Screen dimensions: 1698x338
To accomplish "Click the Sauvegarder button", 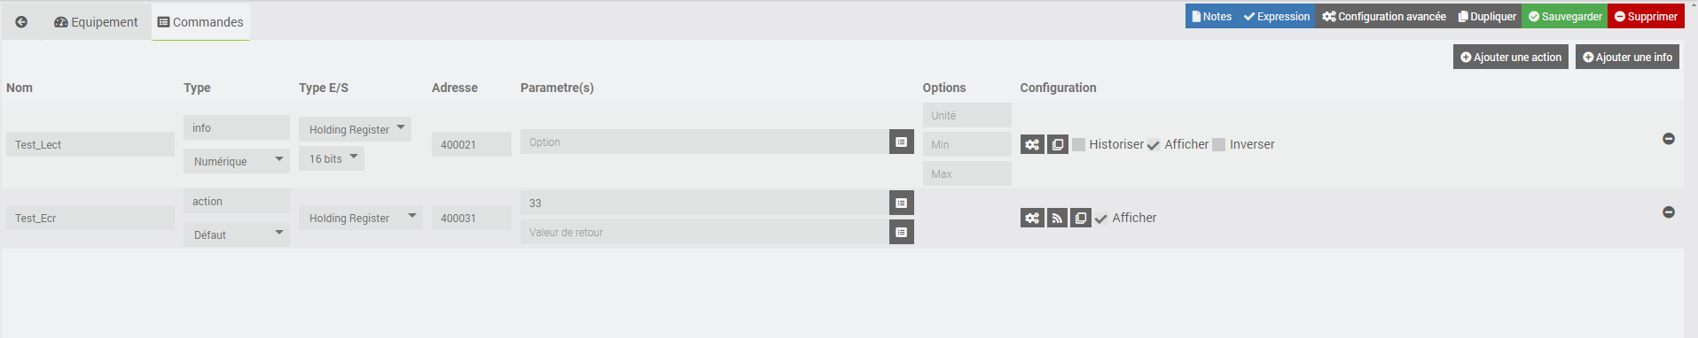I will 1565,16.
